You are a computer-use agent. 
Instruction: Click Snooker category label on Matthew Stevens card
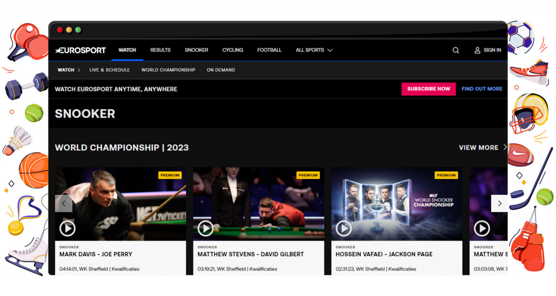coord(207,247)
